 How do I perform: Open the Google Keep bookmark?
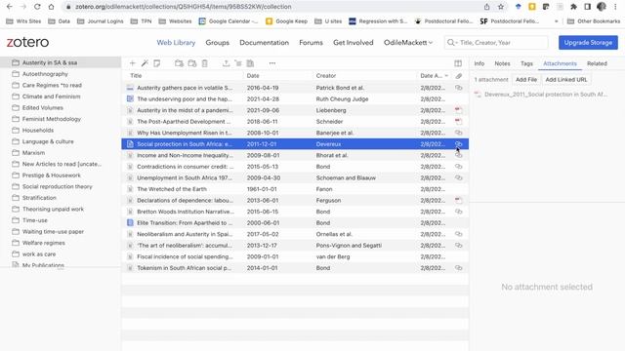286,21
